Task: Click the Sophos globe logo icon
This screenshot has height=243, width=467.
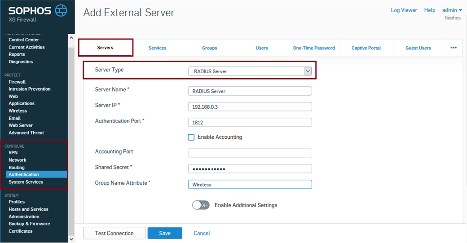Action: coord(61,10)
